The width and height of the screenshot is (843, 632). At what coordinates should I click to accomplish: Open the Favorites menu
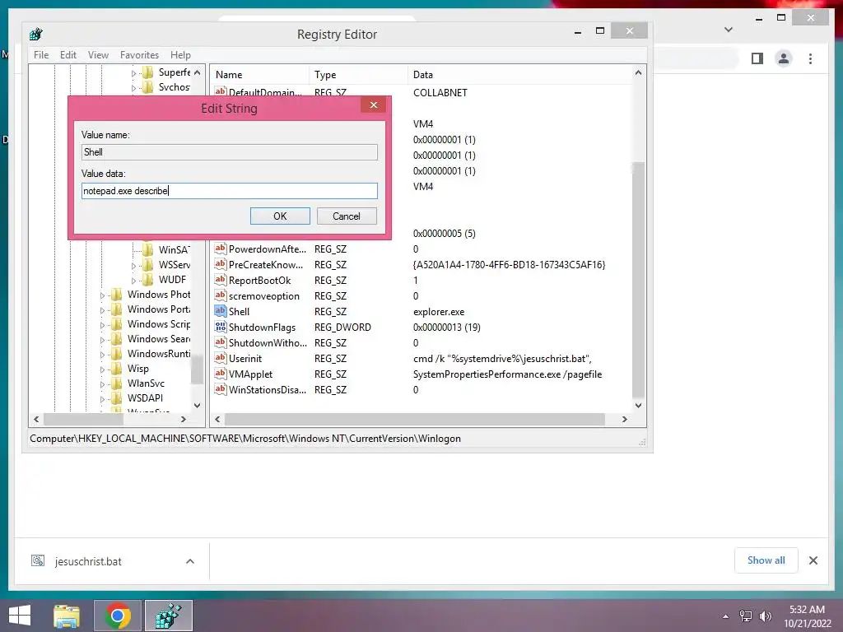click(139, 55)
